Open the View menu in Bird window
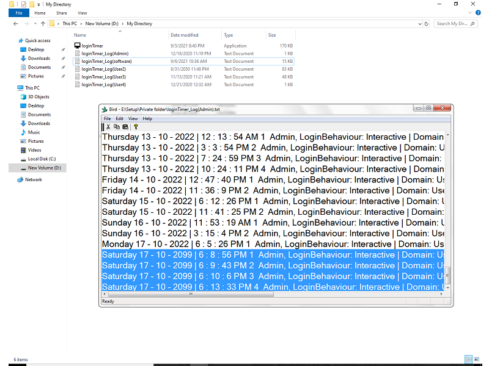Screen dimensions: 489x366 pyautogui.click(x=133, y=118)
